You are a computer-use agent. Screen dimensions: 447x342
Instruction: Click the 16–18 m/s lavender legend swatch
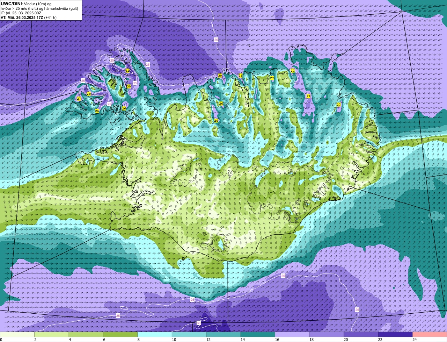point(292,334)
